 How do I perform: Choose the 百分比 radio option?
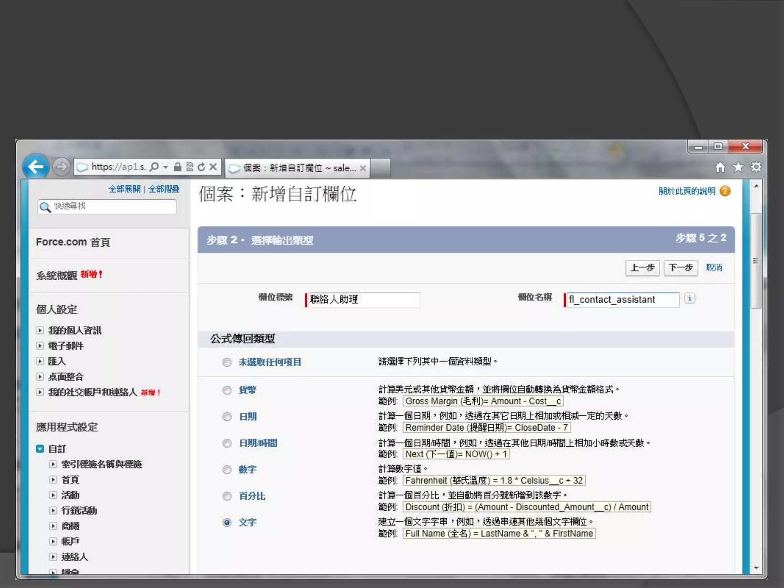(x=227, y=496)
